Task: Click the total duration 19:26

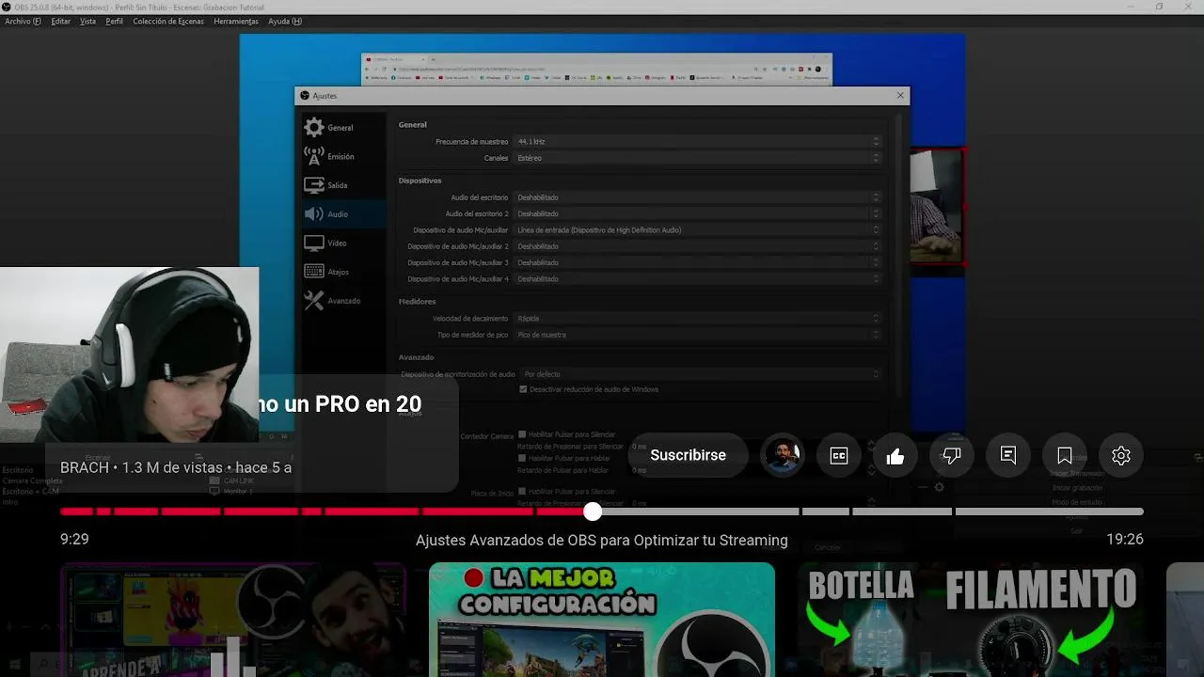Action: (1125, 539)
